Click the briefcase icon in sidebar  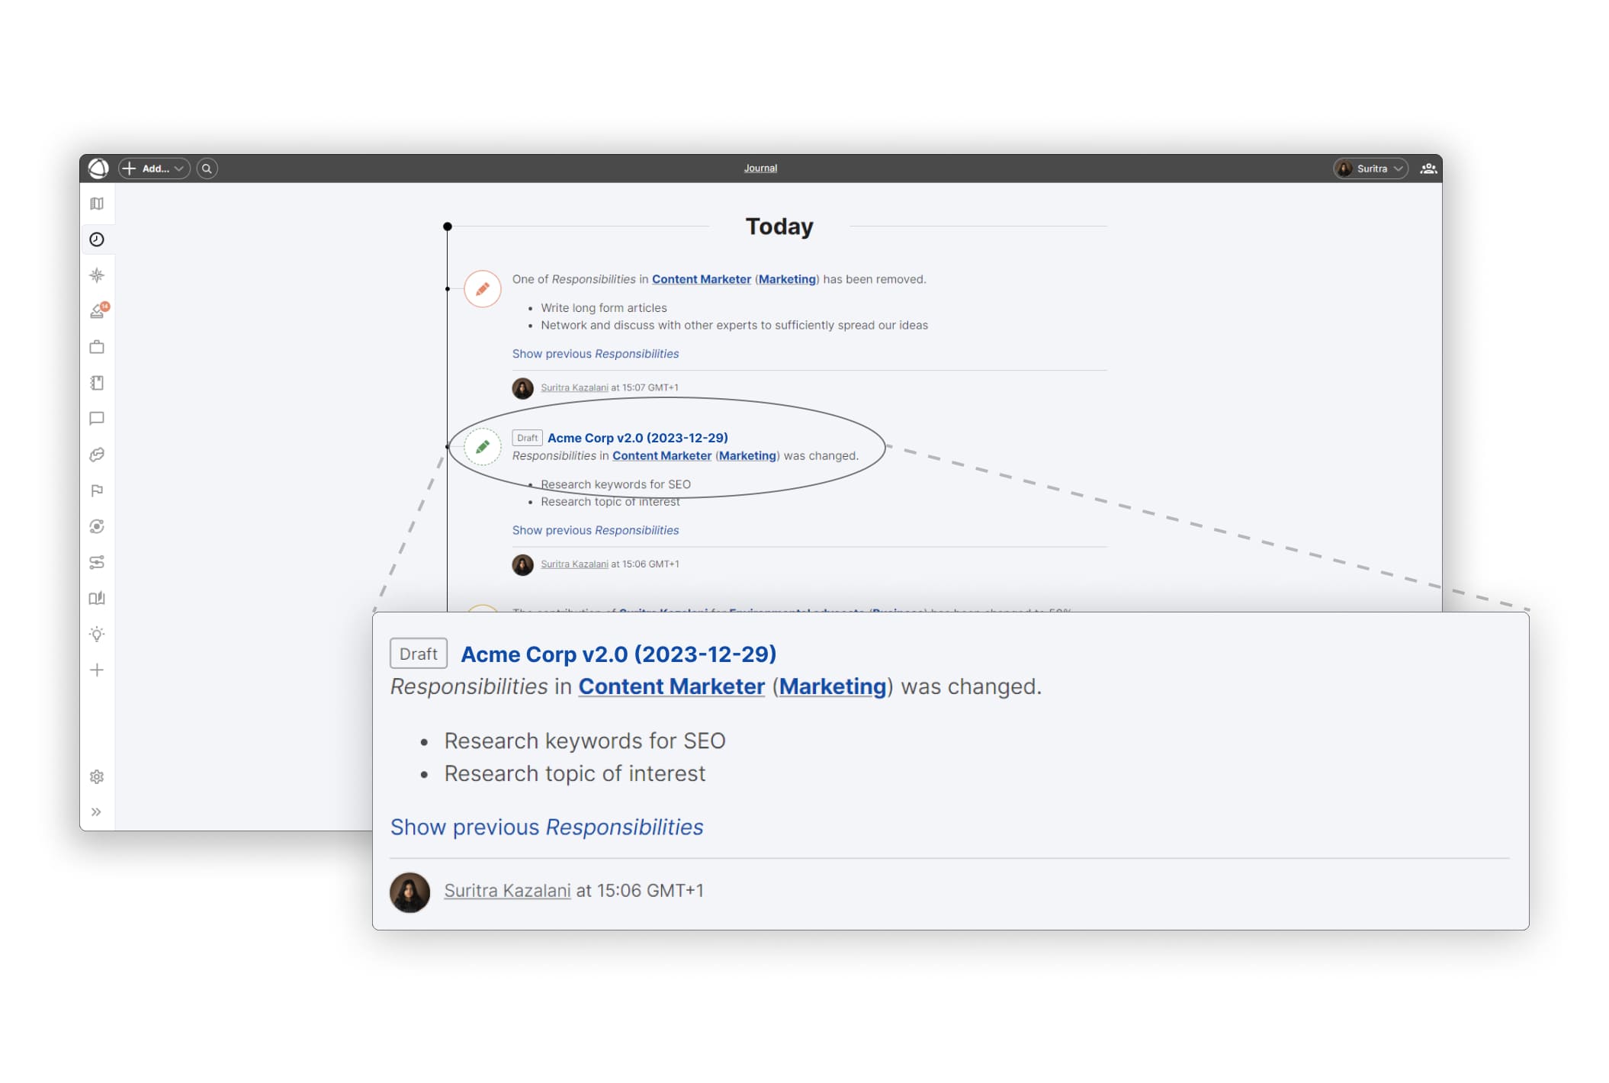point(97,347)
